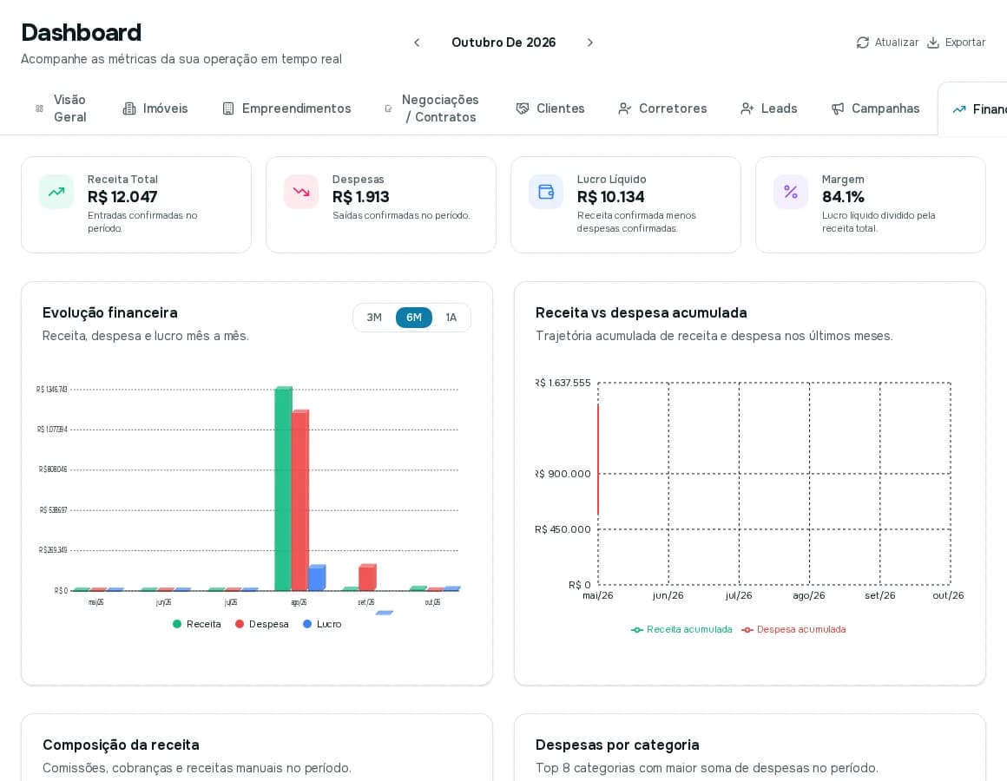The height and width of the screenshot is (781, 1007).
Task: Click the Corretores user-check icon
Action: point(624,108)
